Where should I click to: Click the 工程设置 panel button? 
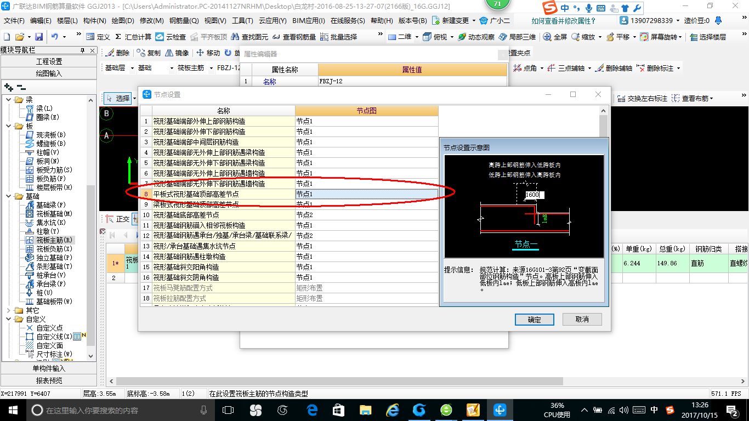[49, 61]
